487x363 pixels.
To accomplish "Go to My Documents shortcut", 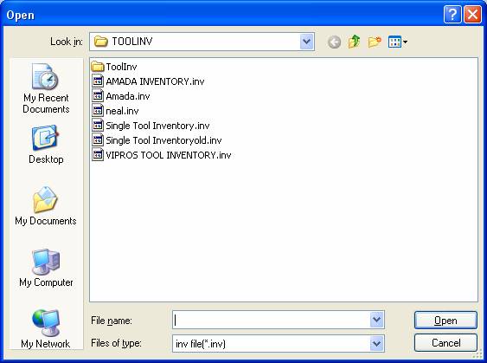I will pos(46,205).
